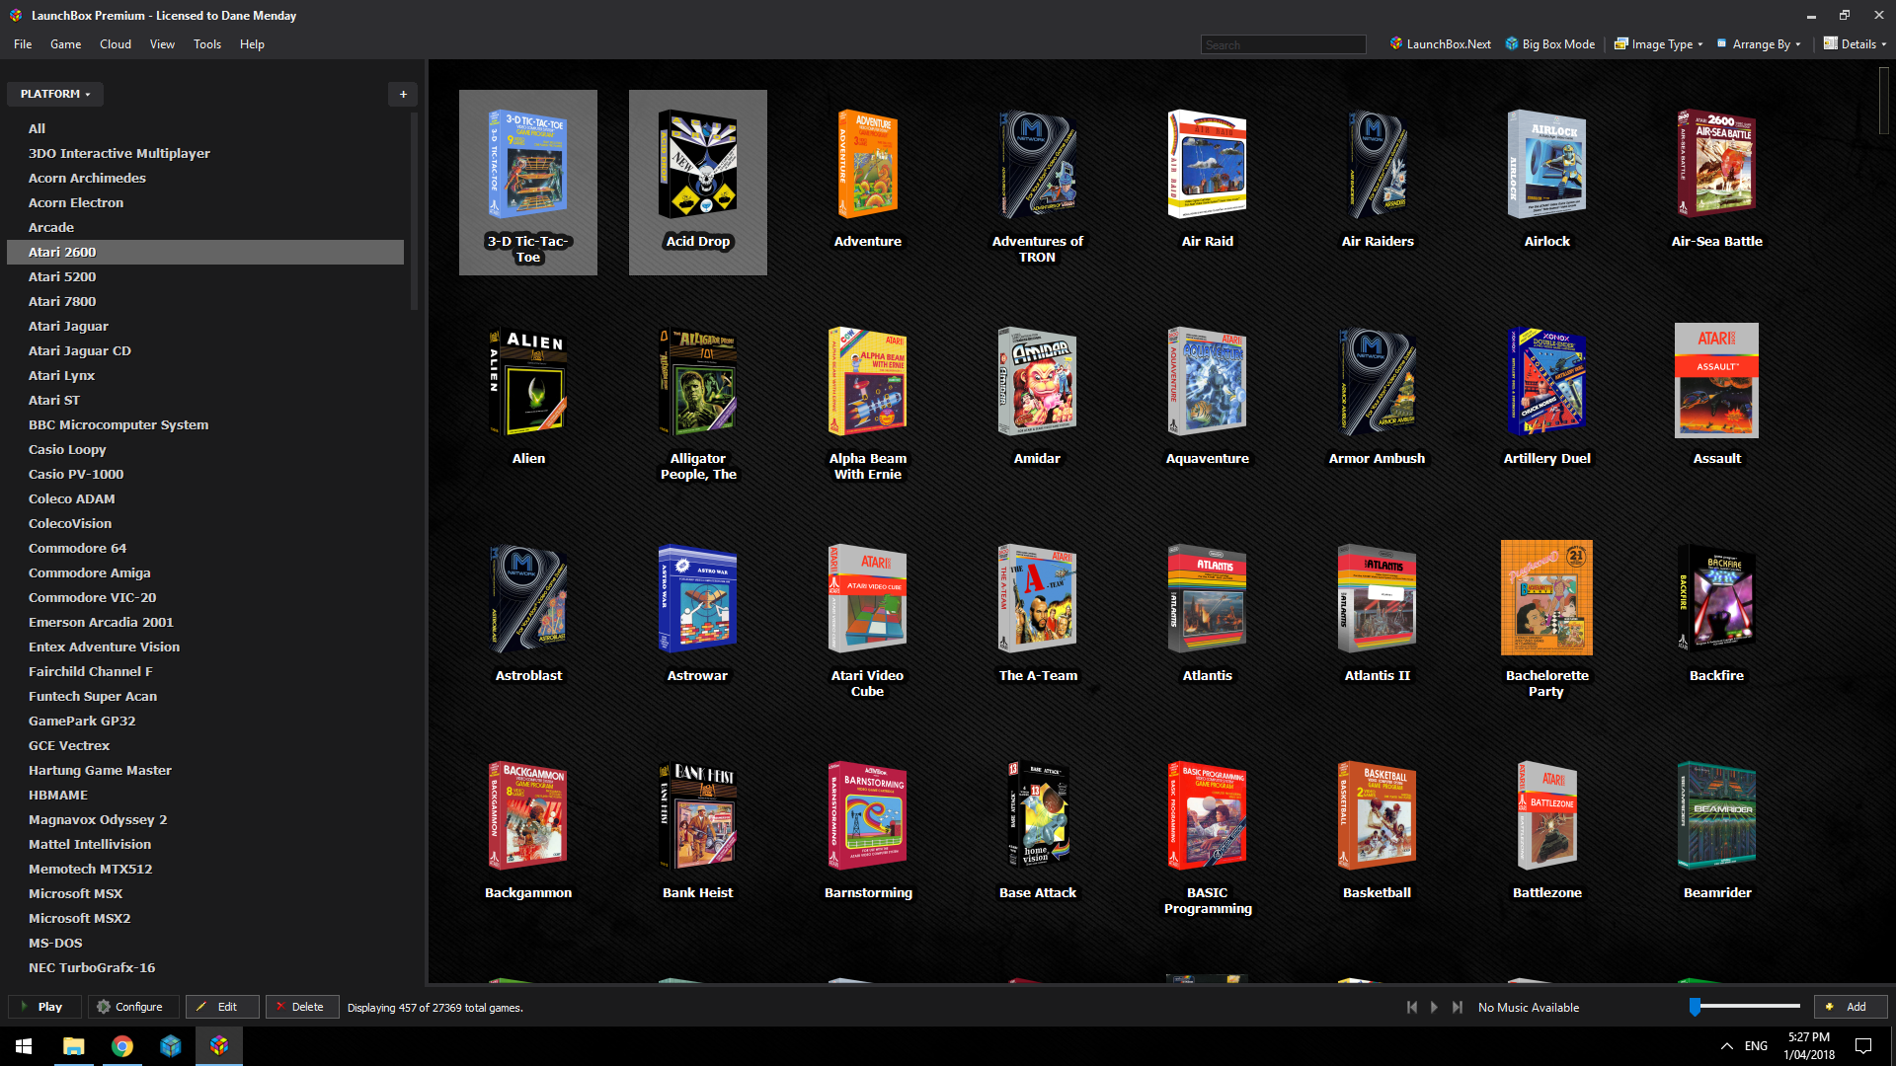The width and height of the screenshot is (1896, 1066).
Task: Select the Atari Video Cube cover
Action: point(868,599)
